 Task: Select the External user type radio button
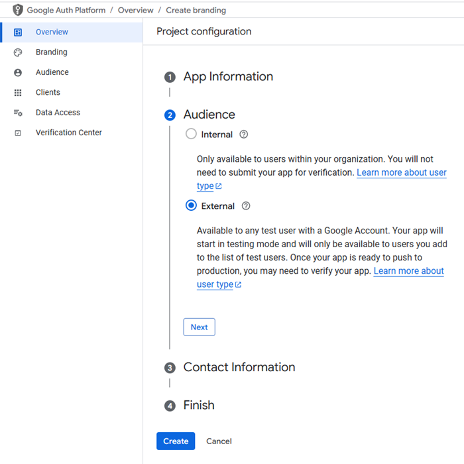click(x=192, y=205)
